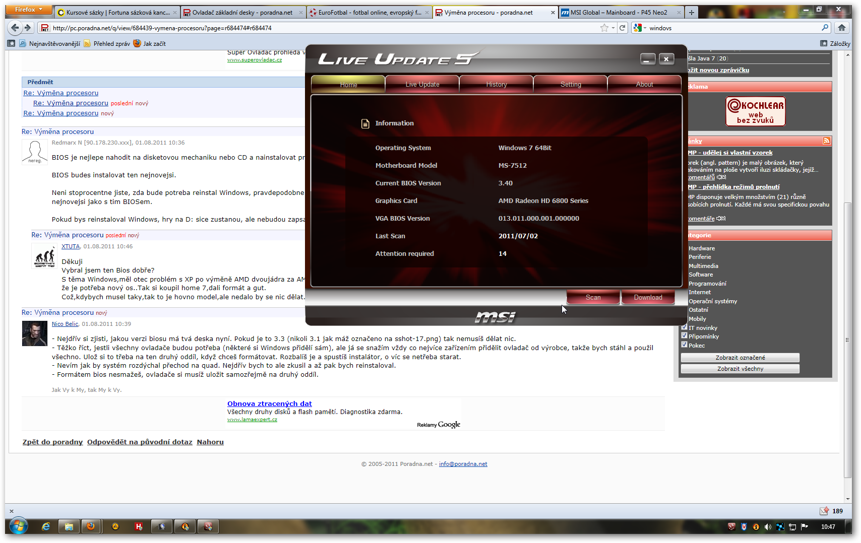This screenshot has width=861, height=543.
Task: Open the Přehled zpráv feed bookmark
Action: click(107, 44)
